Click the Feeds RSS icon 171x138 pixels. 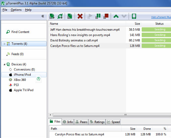tap(8, 54)
